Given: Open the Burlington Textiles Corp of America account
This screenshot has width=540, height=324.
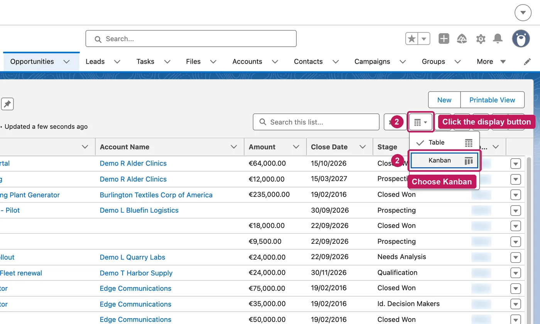Looking at the screenshot, I should (x=156, y=195).
